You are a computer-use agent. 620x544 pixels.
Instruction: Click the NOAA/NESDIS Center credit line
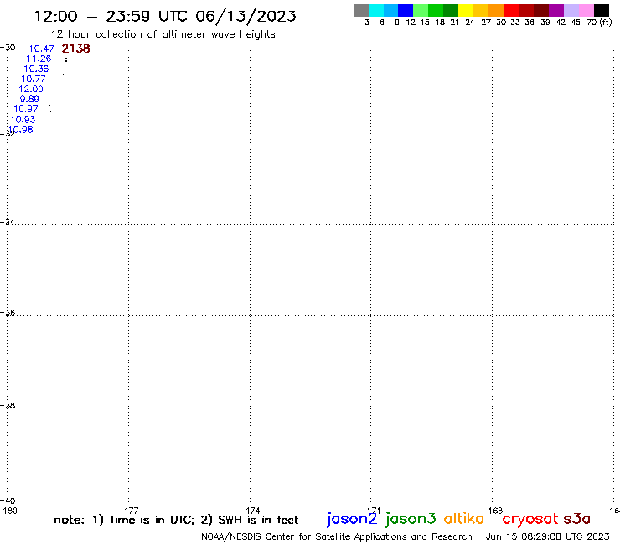337,537
